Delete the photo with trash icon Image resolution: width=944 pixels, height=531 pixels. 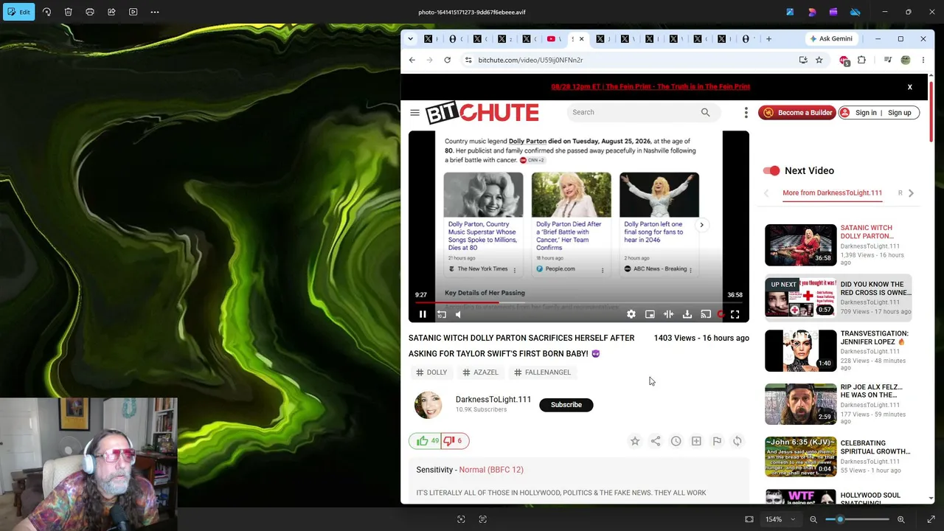pyautogui.click(x=68, y=12)
